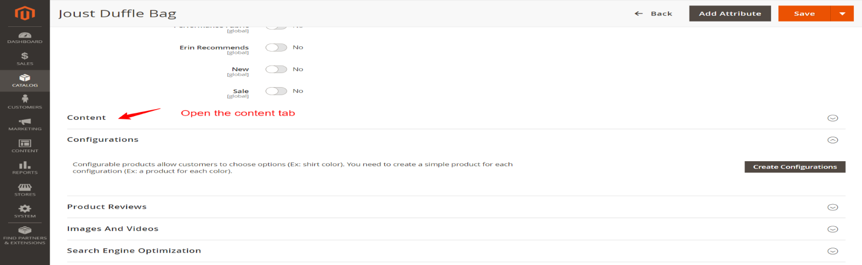The height and width of the screenshot is (265, 862).
Task: Click the Magento logo icon
Action: [25, 13]
